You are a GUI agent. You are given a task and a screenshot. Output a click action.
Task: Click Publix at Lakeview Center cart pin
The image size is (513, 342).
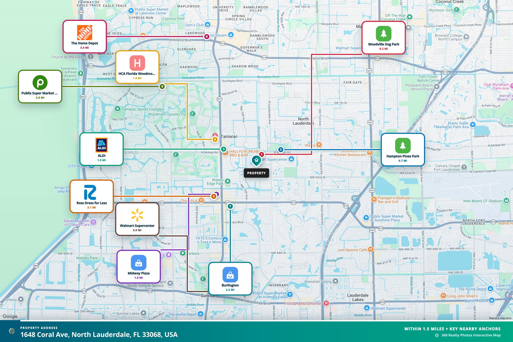pyautogui.click(x=131, y=11)
